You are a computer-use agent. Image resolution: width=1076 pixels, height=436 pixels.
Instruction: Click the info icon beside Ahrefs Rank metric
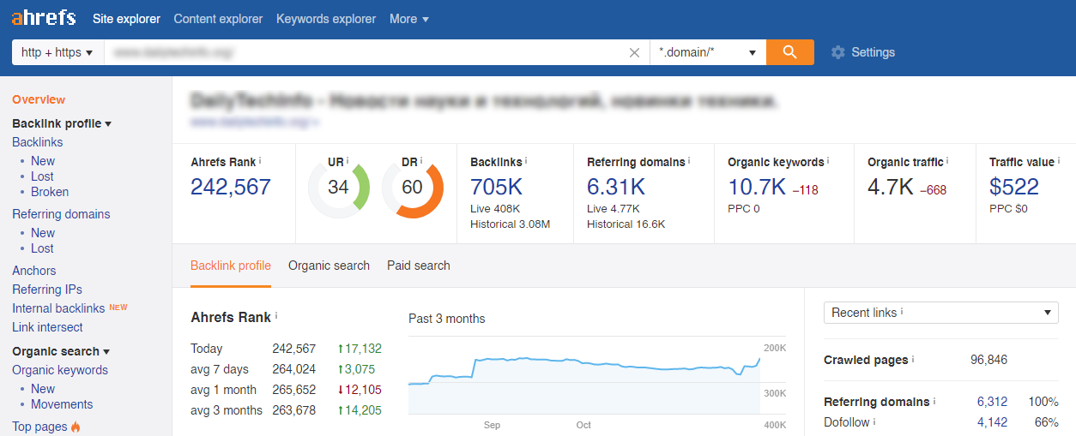(x=260, y=160)
